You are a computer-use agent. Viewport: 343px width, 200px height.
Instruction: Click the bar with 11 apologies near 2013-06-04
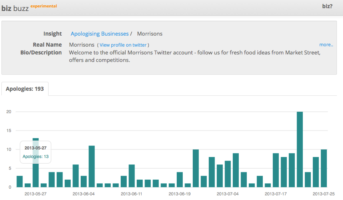[92, 167]
